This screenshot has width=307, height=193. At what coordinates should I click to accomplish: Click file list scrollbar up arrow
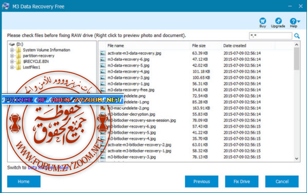pos(297,45)
